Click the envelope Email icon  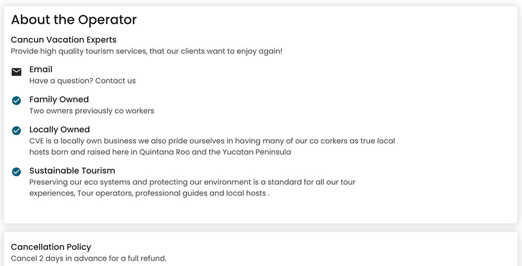17,72
